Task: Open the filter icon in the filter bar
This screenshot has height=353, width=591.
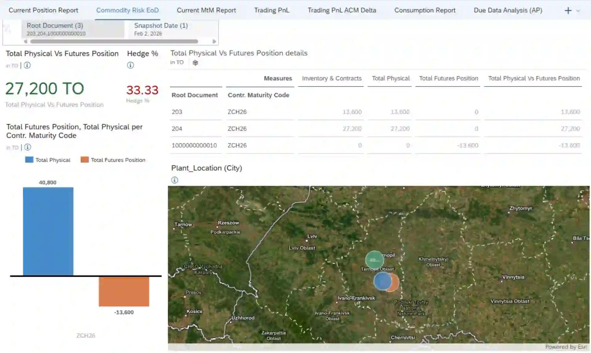Action: [7, 30]
